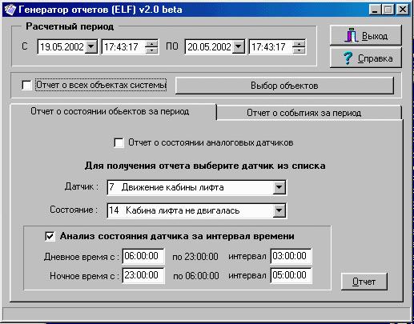This screenshot has width=414, height=324.
Task: Open the end date 20.05.2002 dropdown
Action: click(238, 47)
